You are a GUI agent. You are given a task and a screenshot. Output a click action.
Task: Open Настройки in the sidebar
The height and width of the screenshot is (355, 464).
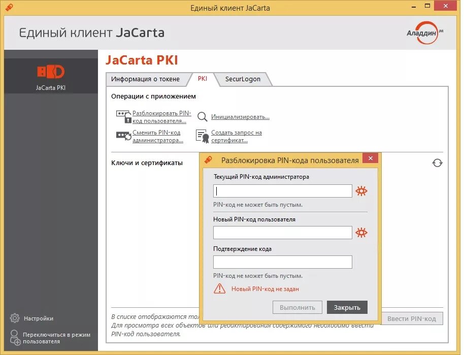(x=39, y=318)
